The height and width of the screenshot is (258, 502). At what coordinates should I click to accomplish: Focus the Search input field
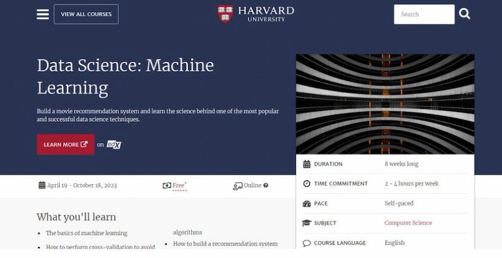coord(424,14)
